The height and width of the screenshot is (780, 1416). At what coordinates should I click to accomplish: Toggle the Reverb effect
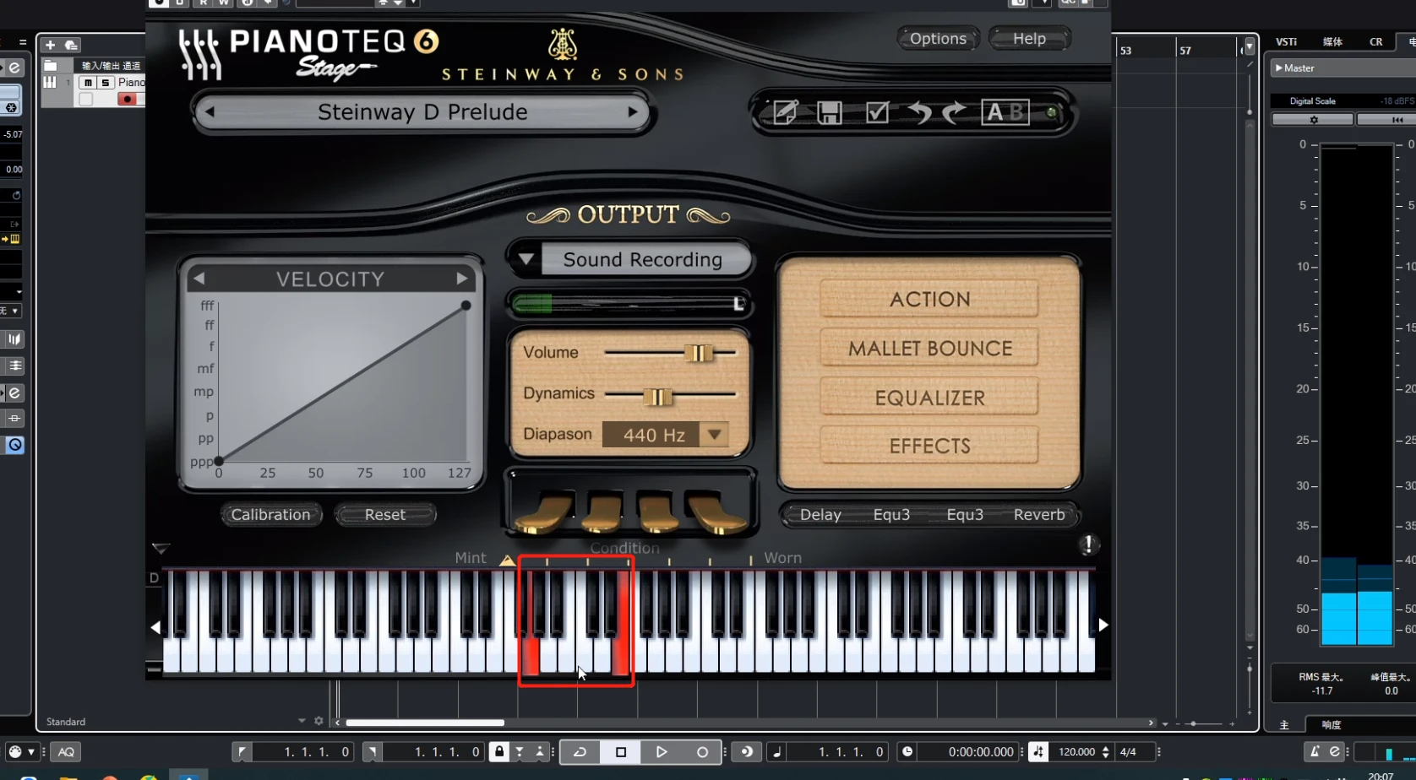pyautogui.click(x=1039, y=515)
